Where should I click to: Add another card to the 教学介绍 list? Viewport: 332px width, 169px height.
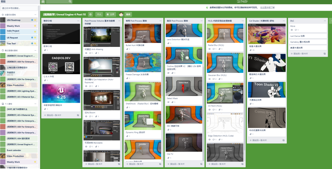[x=53, y=115]
